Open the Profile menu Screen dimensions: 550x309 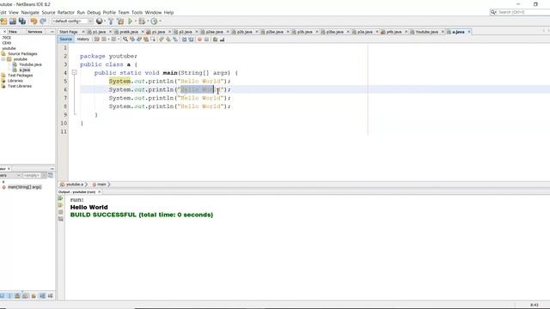click(x=109, y=12)
